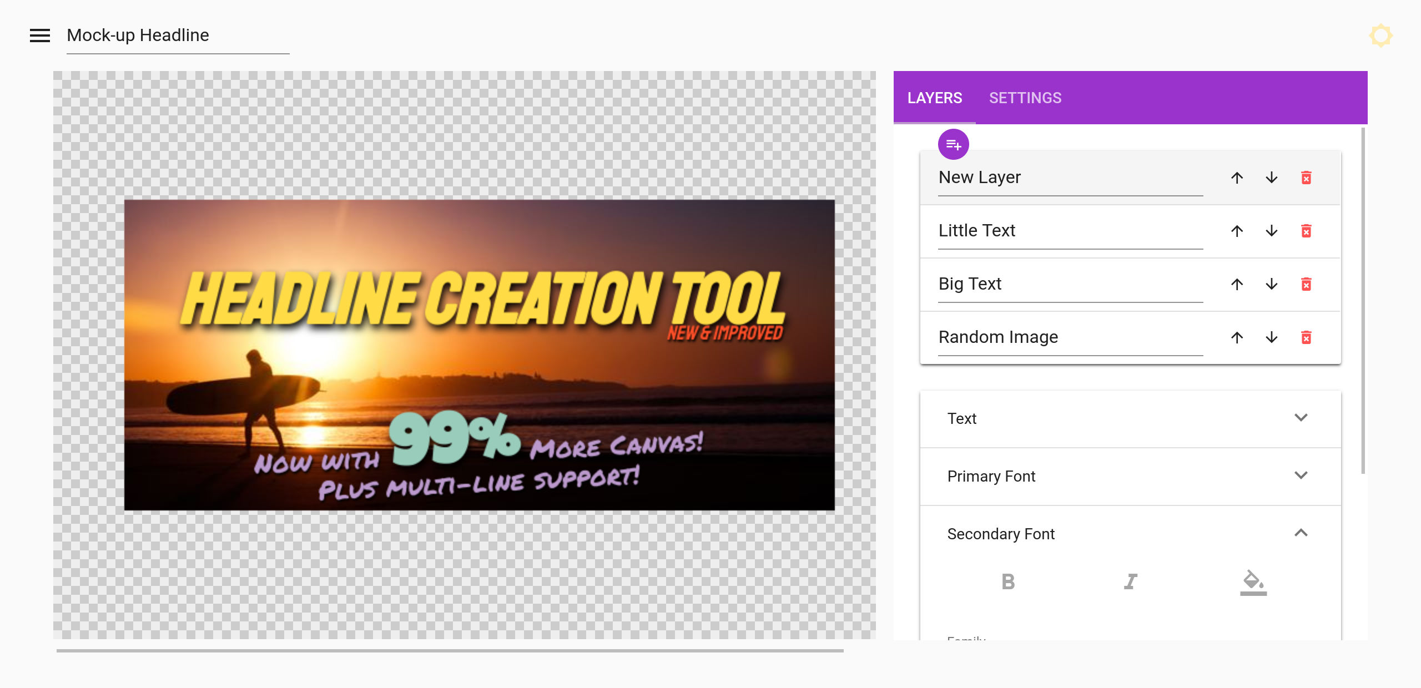
Task: Move the Little Text layer up
Action: 1237,231
